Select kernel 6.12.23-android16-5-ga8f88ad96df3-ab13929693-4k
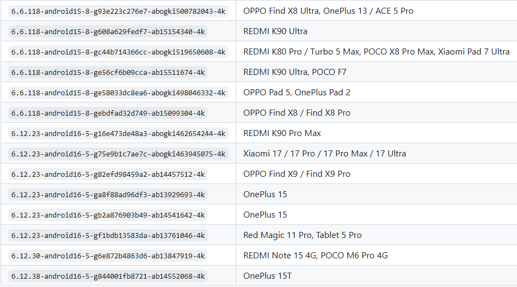517x287 pixels. click(108, 195)
